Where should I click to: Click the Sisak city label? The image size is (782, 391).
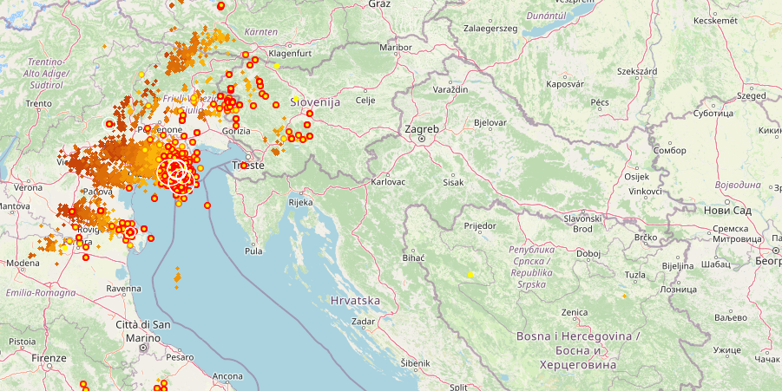point(453,182)
